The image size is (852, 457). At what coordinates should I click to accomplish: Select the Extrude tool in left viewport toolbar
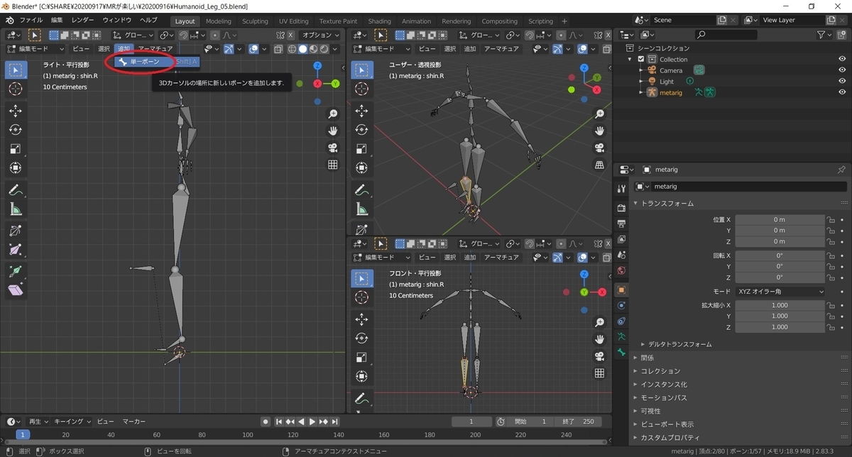coord(16,271)
